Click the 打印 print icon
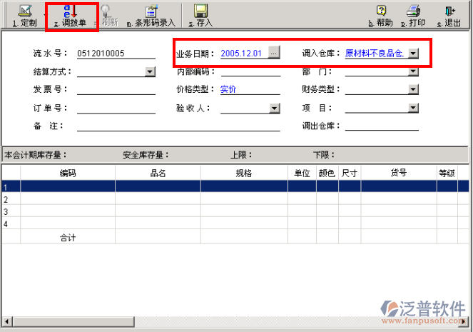This screenshot has width=473, height=332. click(x=413, y=16)
